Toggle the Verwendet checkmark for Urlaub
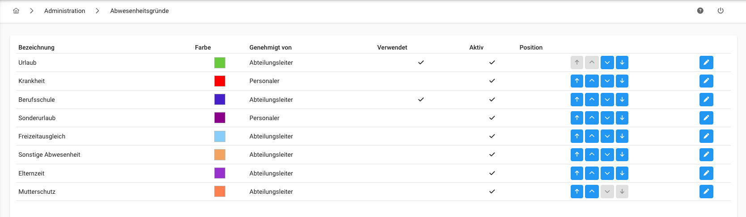This screenshot has height=217, width=746. coord(421,63)
